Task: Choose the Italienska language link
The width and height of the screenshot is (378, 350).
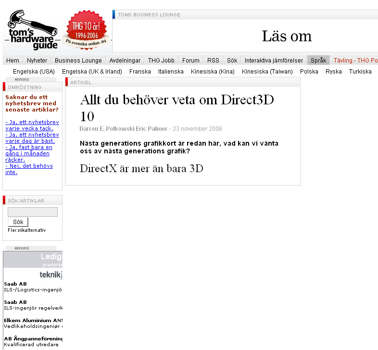Action: 171,72
